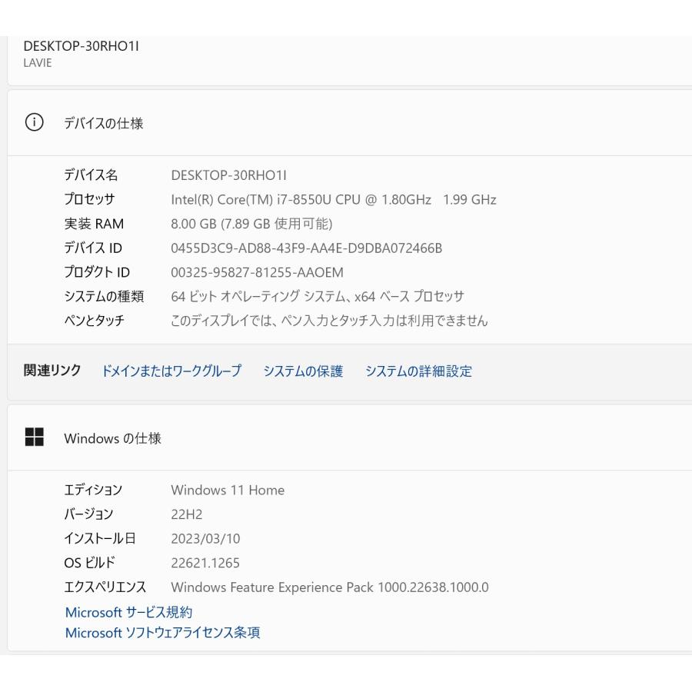
Task: Expand the デバイスの仕様 section header
Action: tap(350, 123)
